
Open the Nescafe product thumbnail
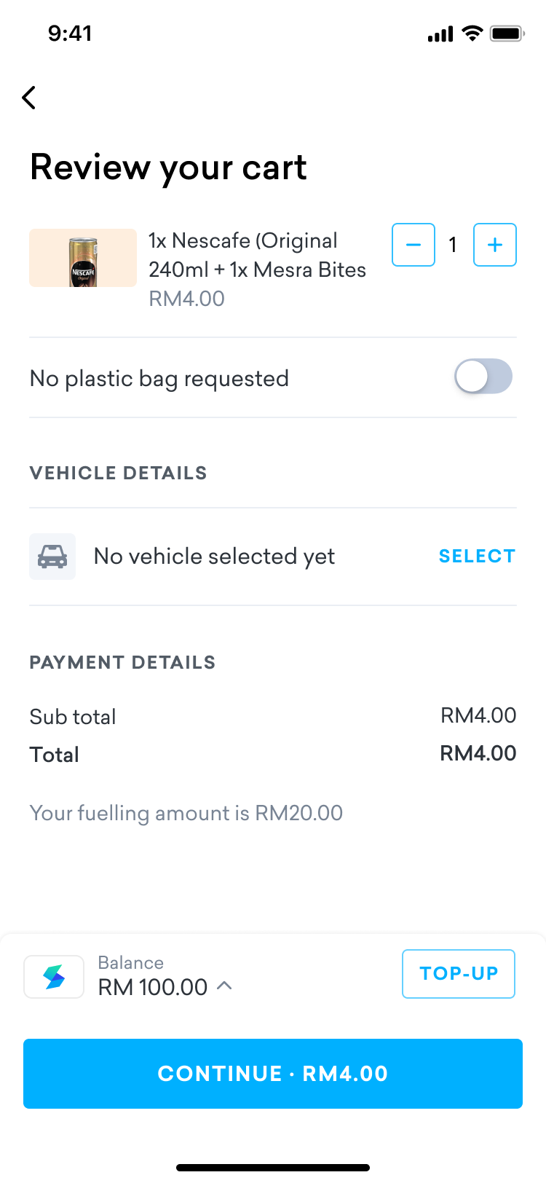(83, 258)
